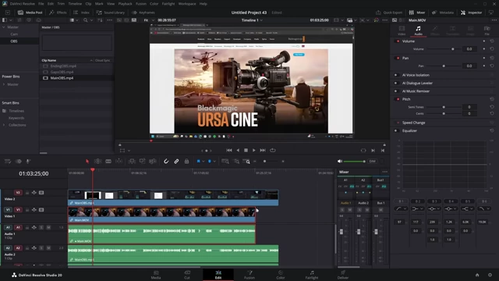
Task: Search the media pool magnifier icon
Action: [85, 20]
